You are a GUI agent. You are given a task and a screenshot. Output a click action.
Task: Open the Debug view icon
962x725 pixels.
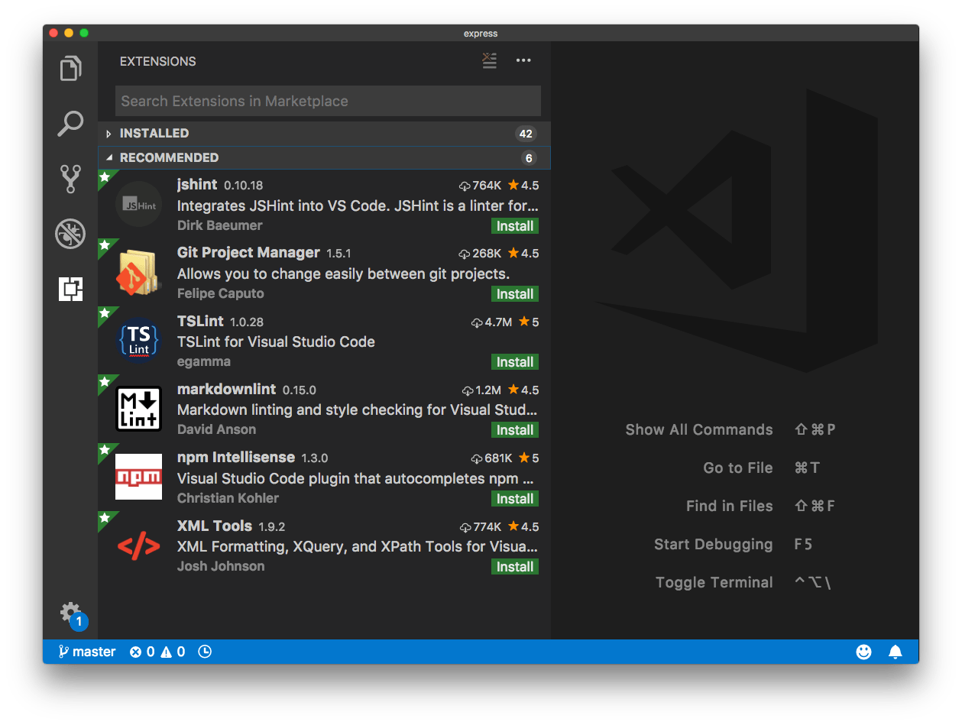[x=70, y=234]
